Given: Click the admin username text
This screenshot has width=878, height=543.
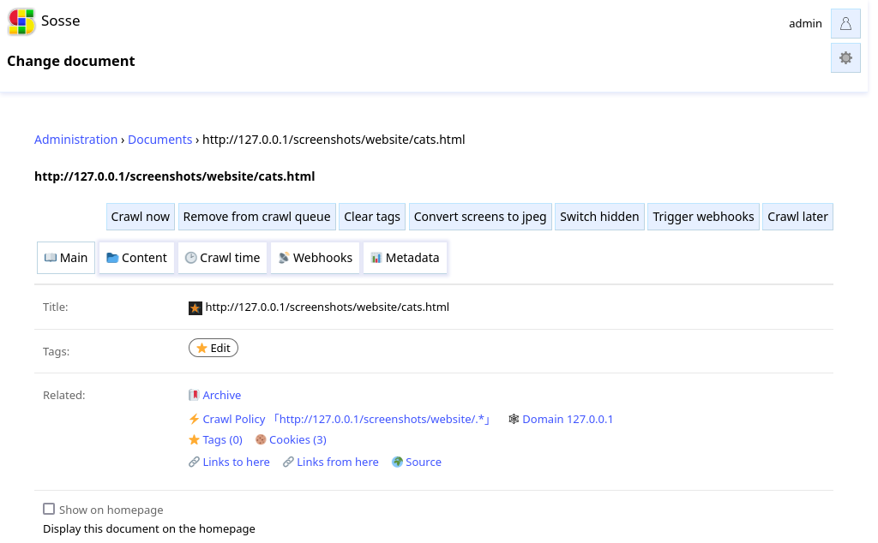Looking at the screenshot, I should click(x=805, y=23).
